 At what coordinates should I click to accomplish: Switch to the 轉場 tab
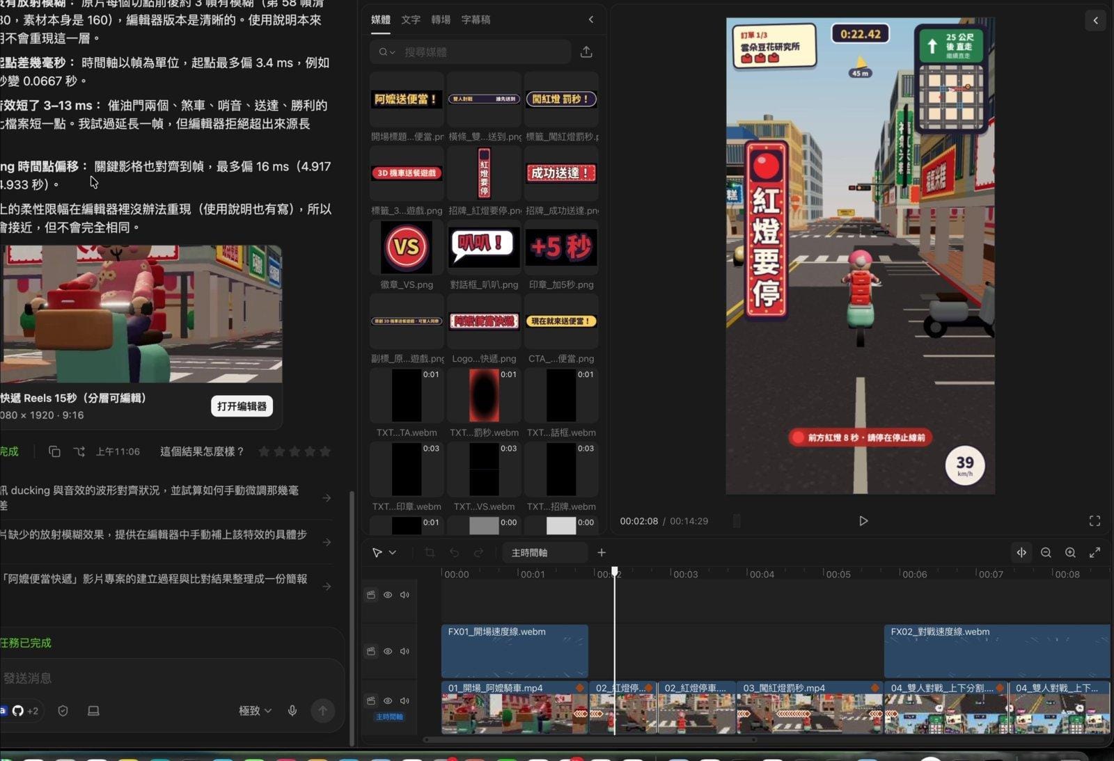tap(441, 19)
